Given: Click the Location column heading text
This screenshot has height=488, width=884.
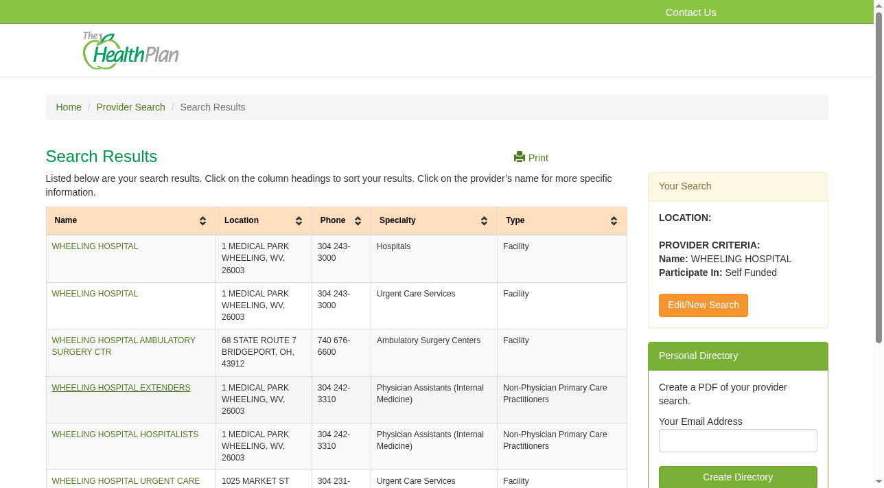Looking at the screenshot, I should (242, 220).
